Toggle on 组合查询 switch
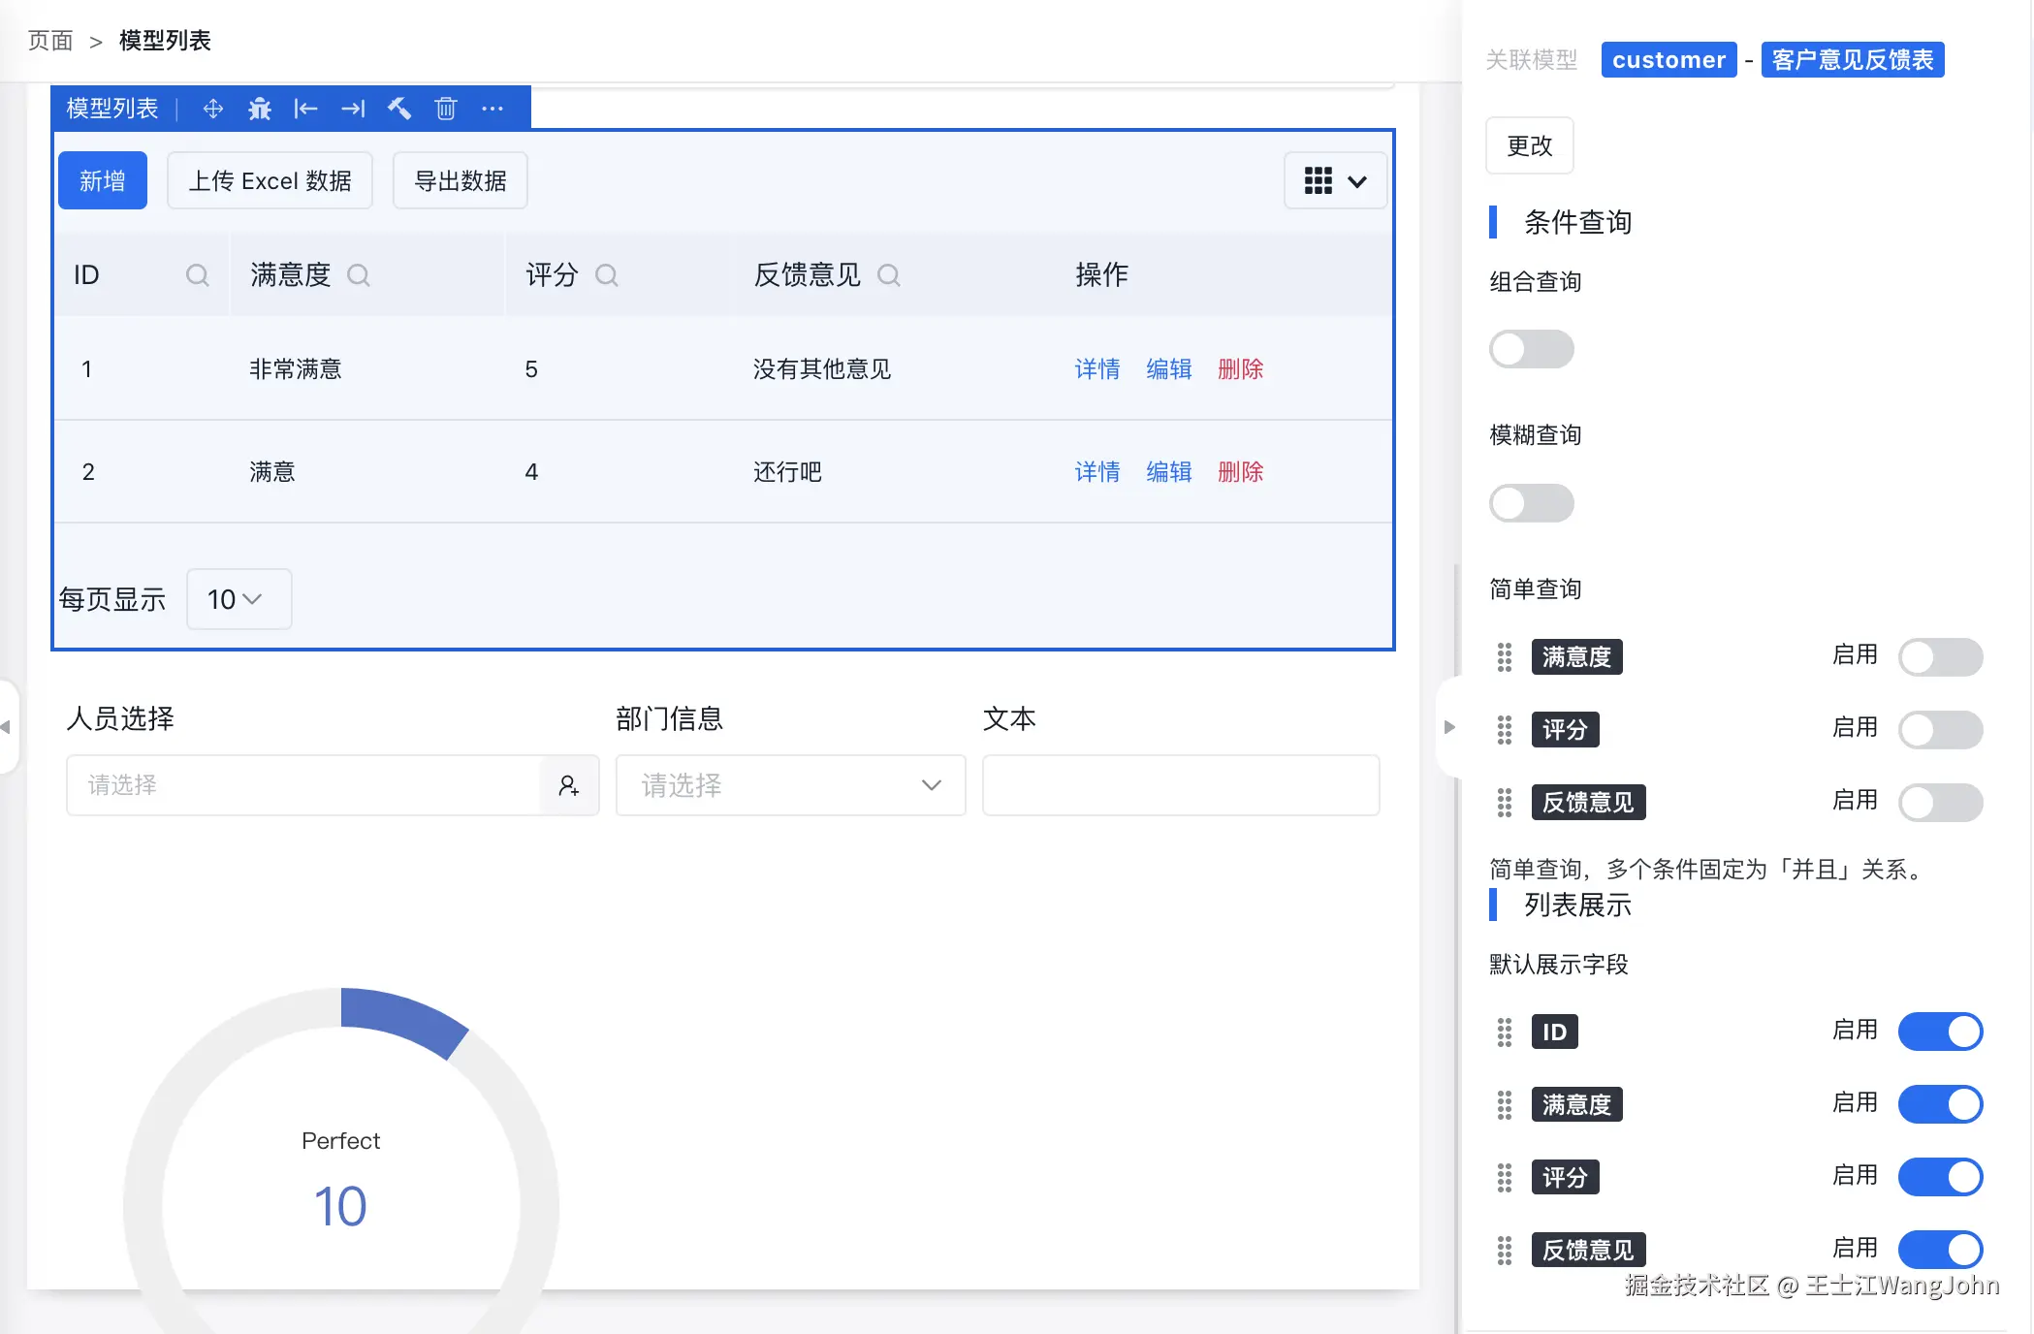 pos(1531,348)
